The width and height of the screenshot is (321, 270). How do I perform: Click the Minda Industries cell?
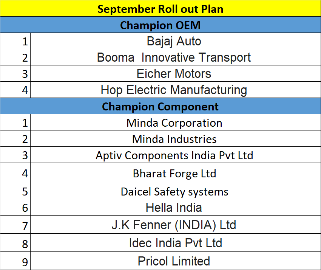[x=176, y=138]
